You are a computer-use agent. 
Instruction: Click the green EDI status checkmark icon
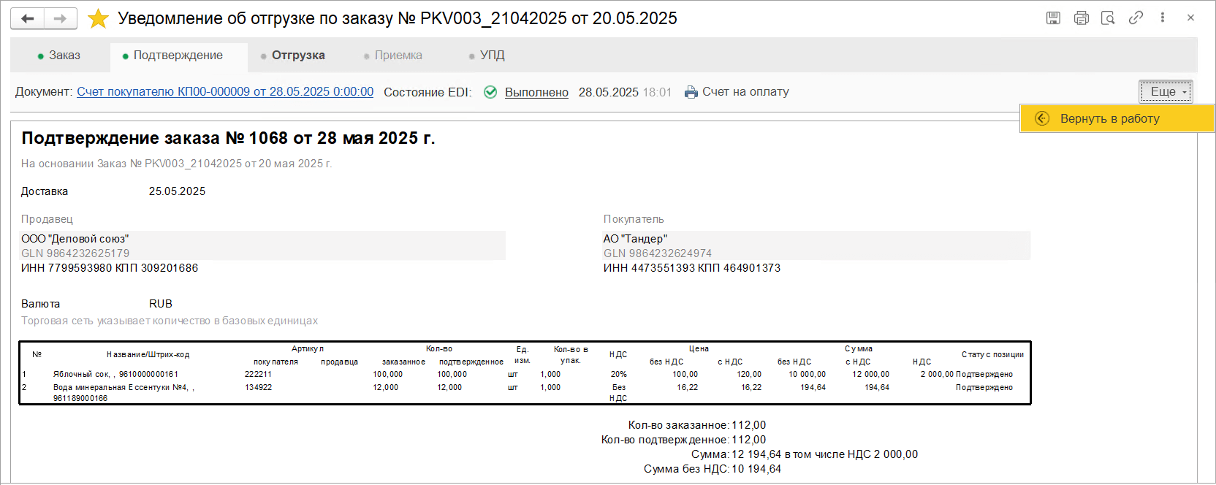click(490, 92)
